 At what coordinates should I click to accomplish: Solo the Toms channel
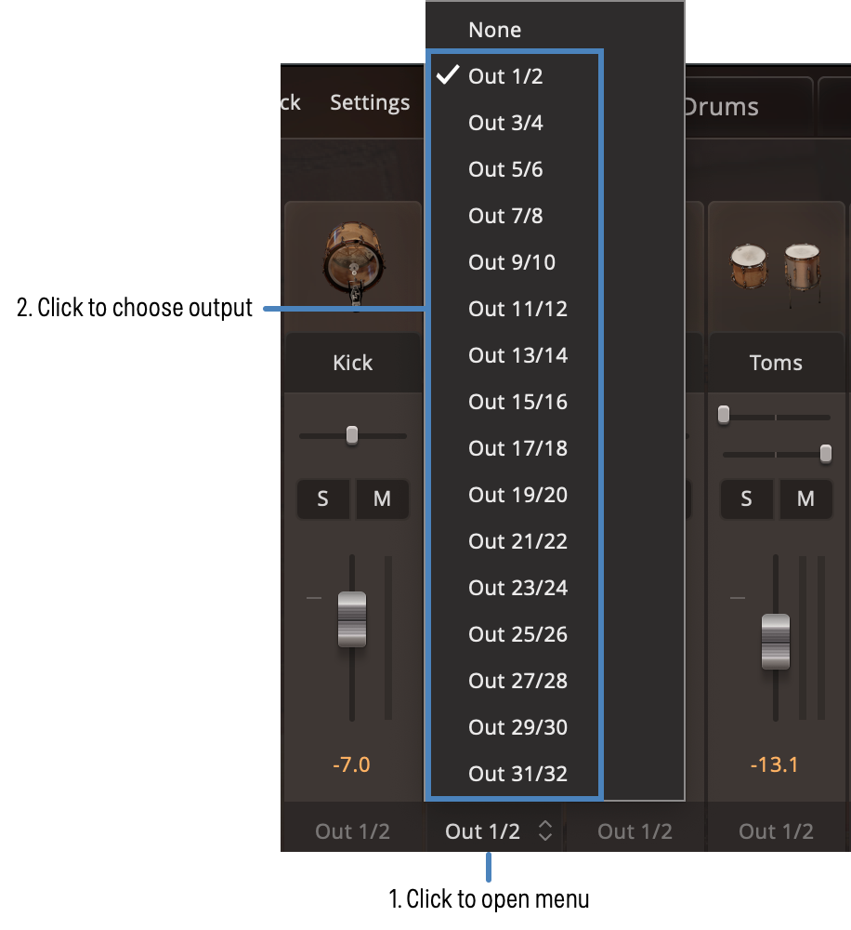point(746,499)
